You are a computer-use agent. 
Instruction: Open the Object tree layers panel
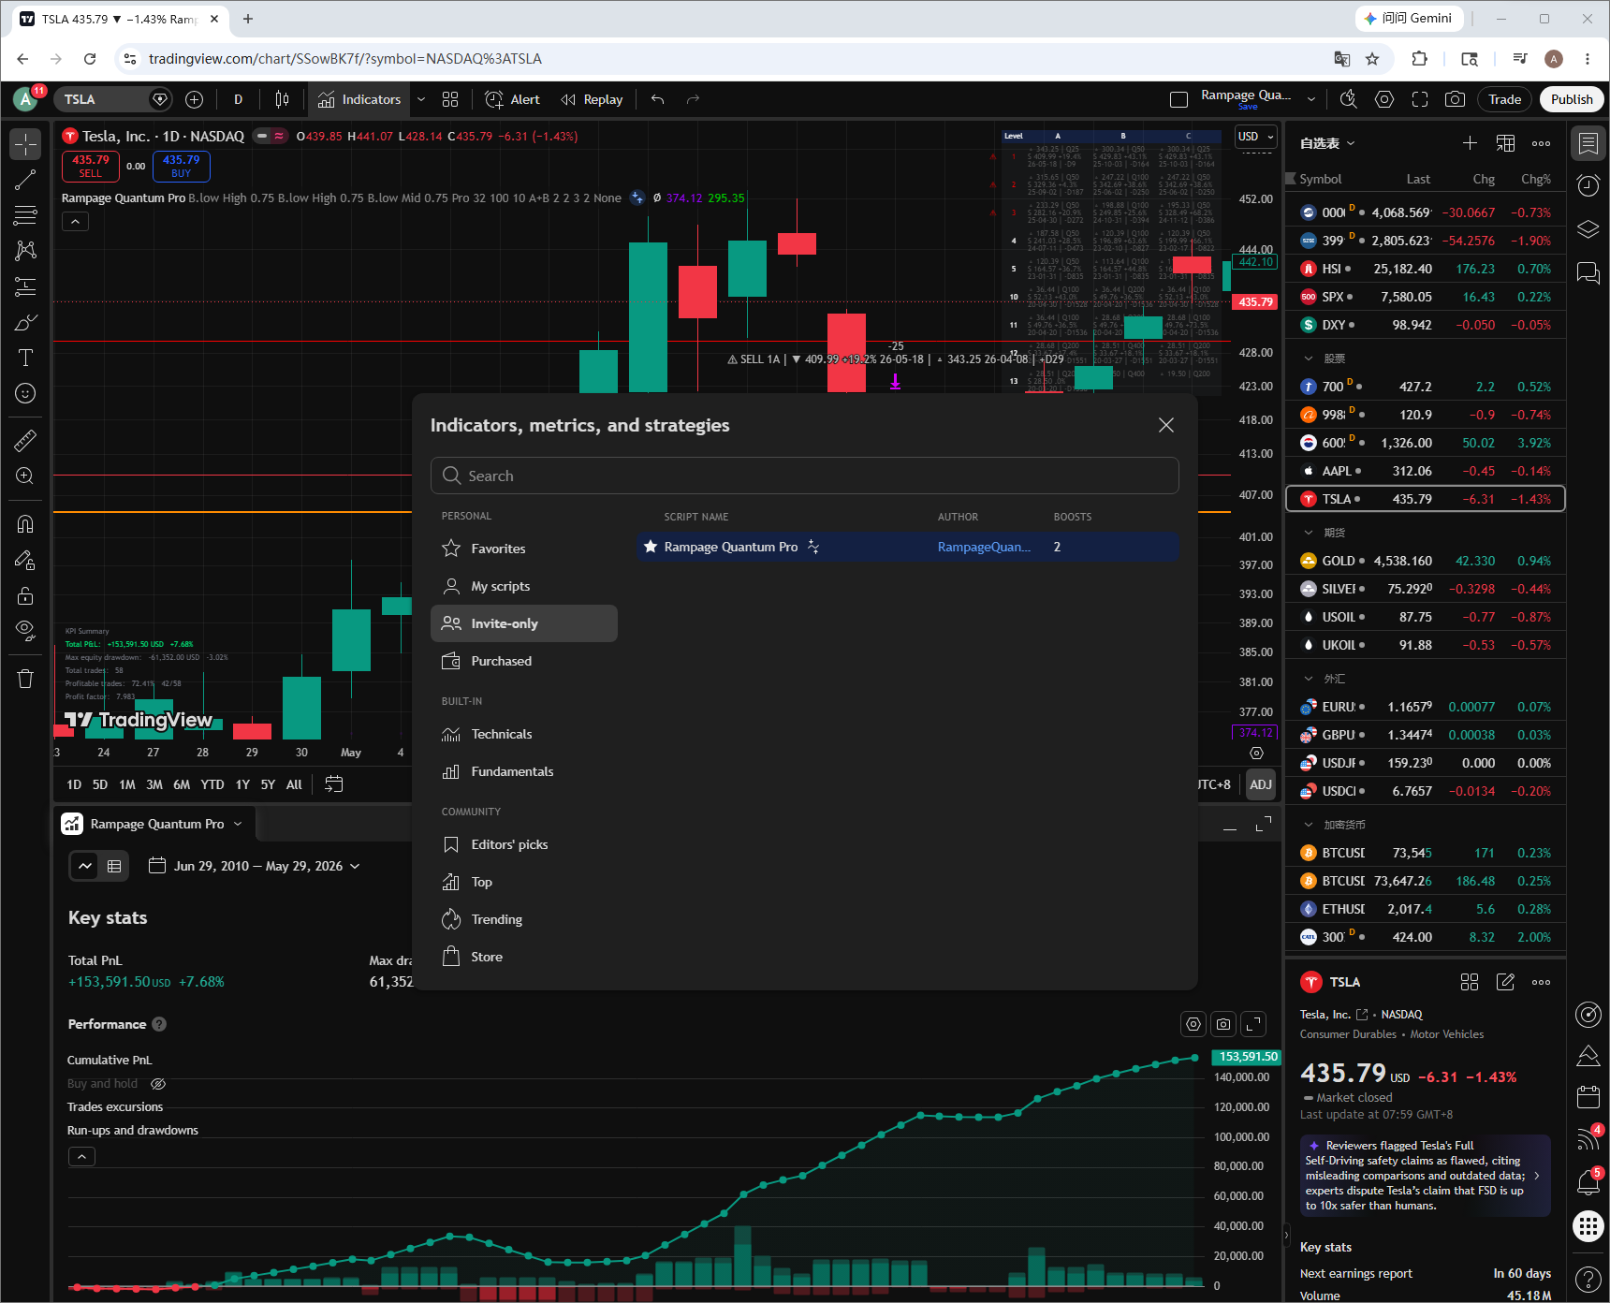pos(1588,229)
